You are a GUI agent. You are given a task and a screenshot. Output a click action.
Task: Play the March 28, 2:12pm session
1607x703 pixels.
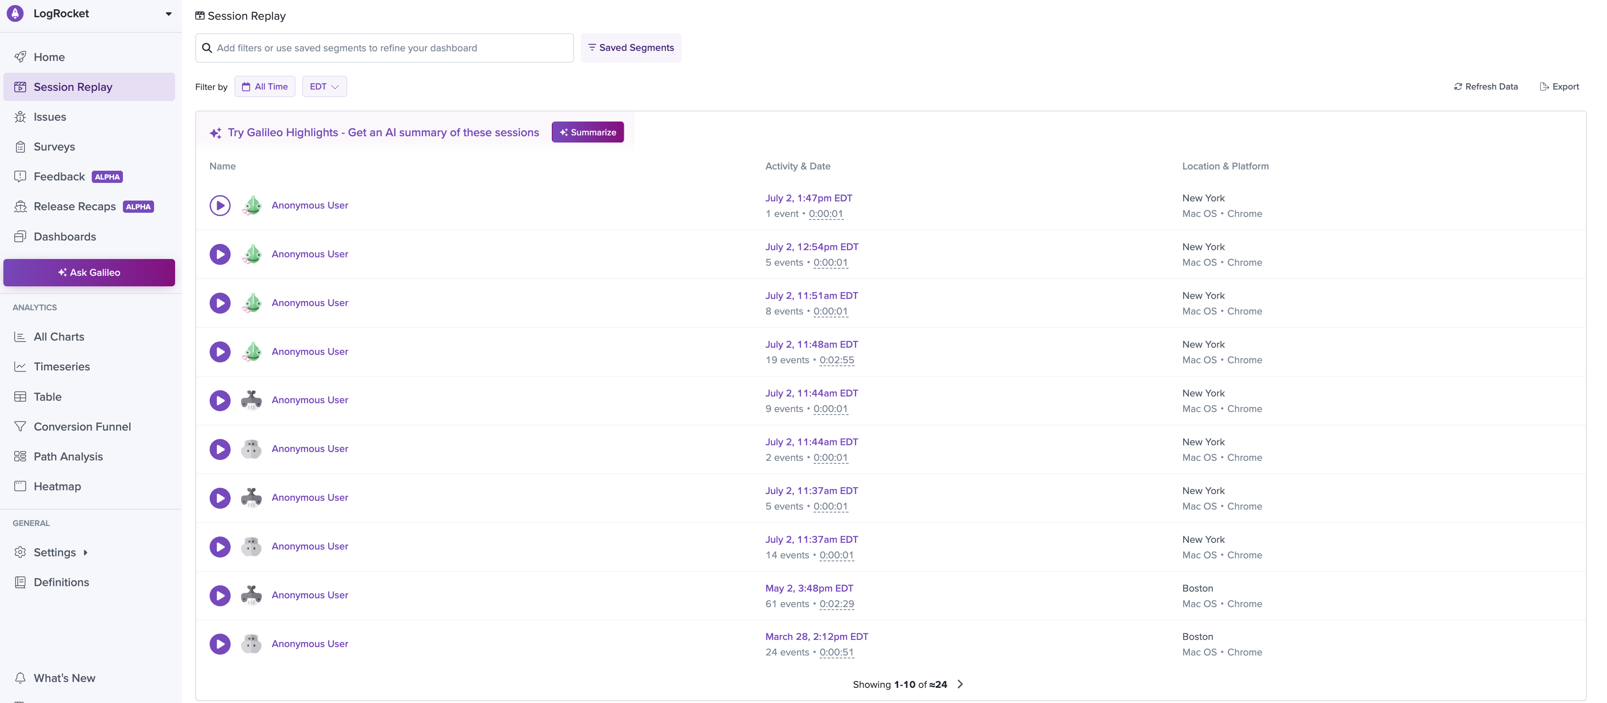[x=220, y=644]
